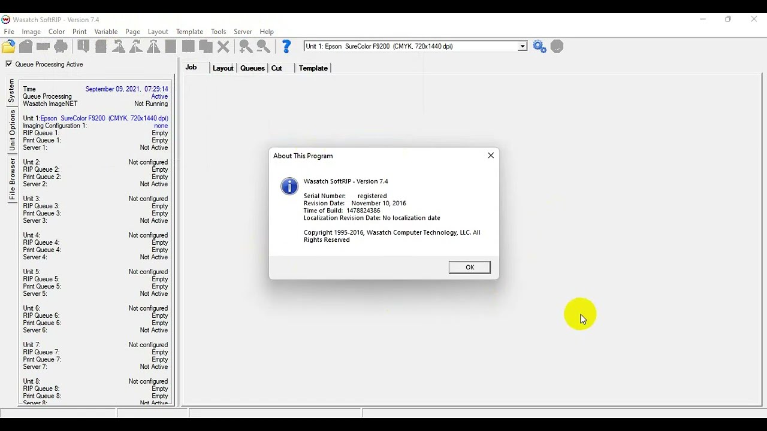
Task: Switch to the Job tab
Action: (191, 68)
